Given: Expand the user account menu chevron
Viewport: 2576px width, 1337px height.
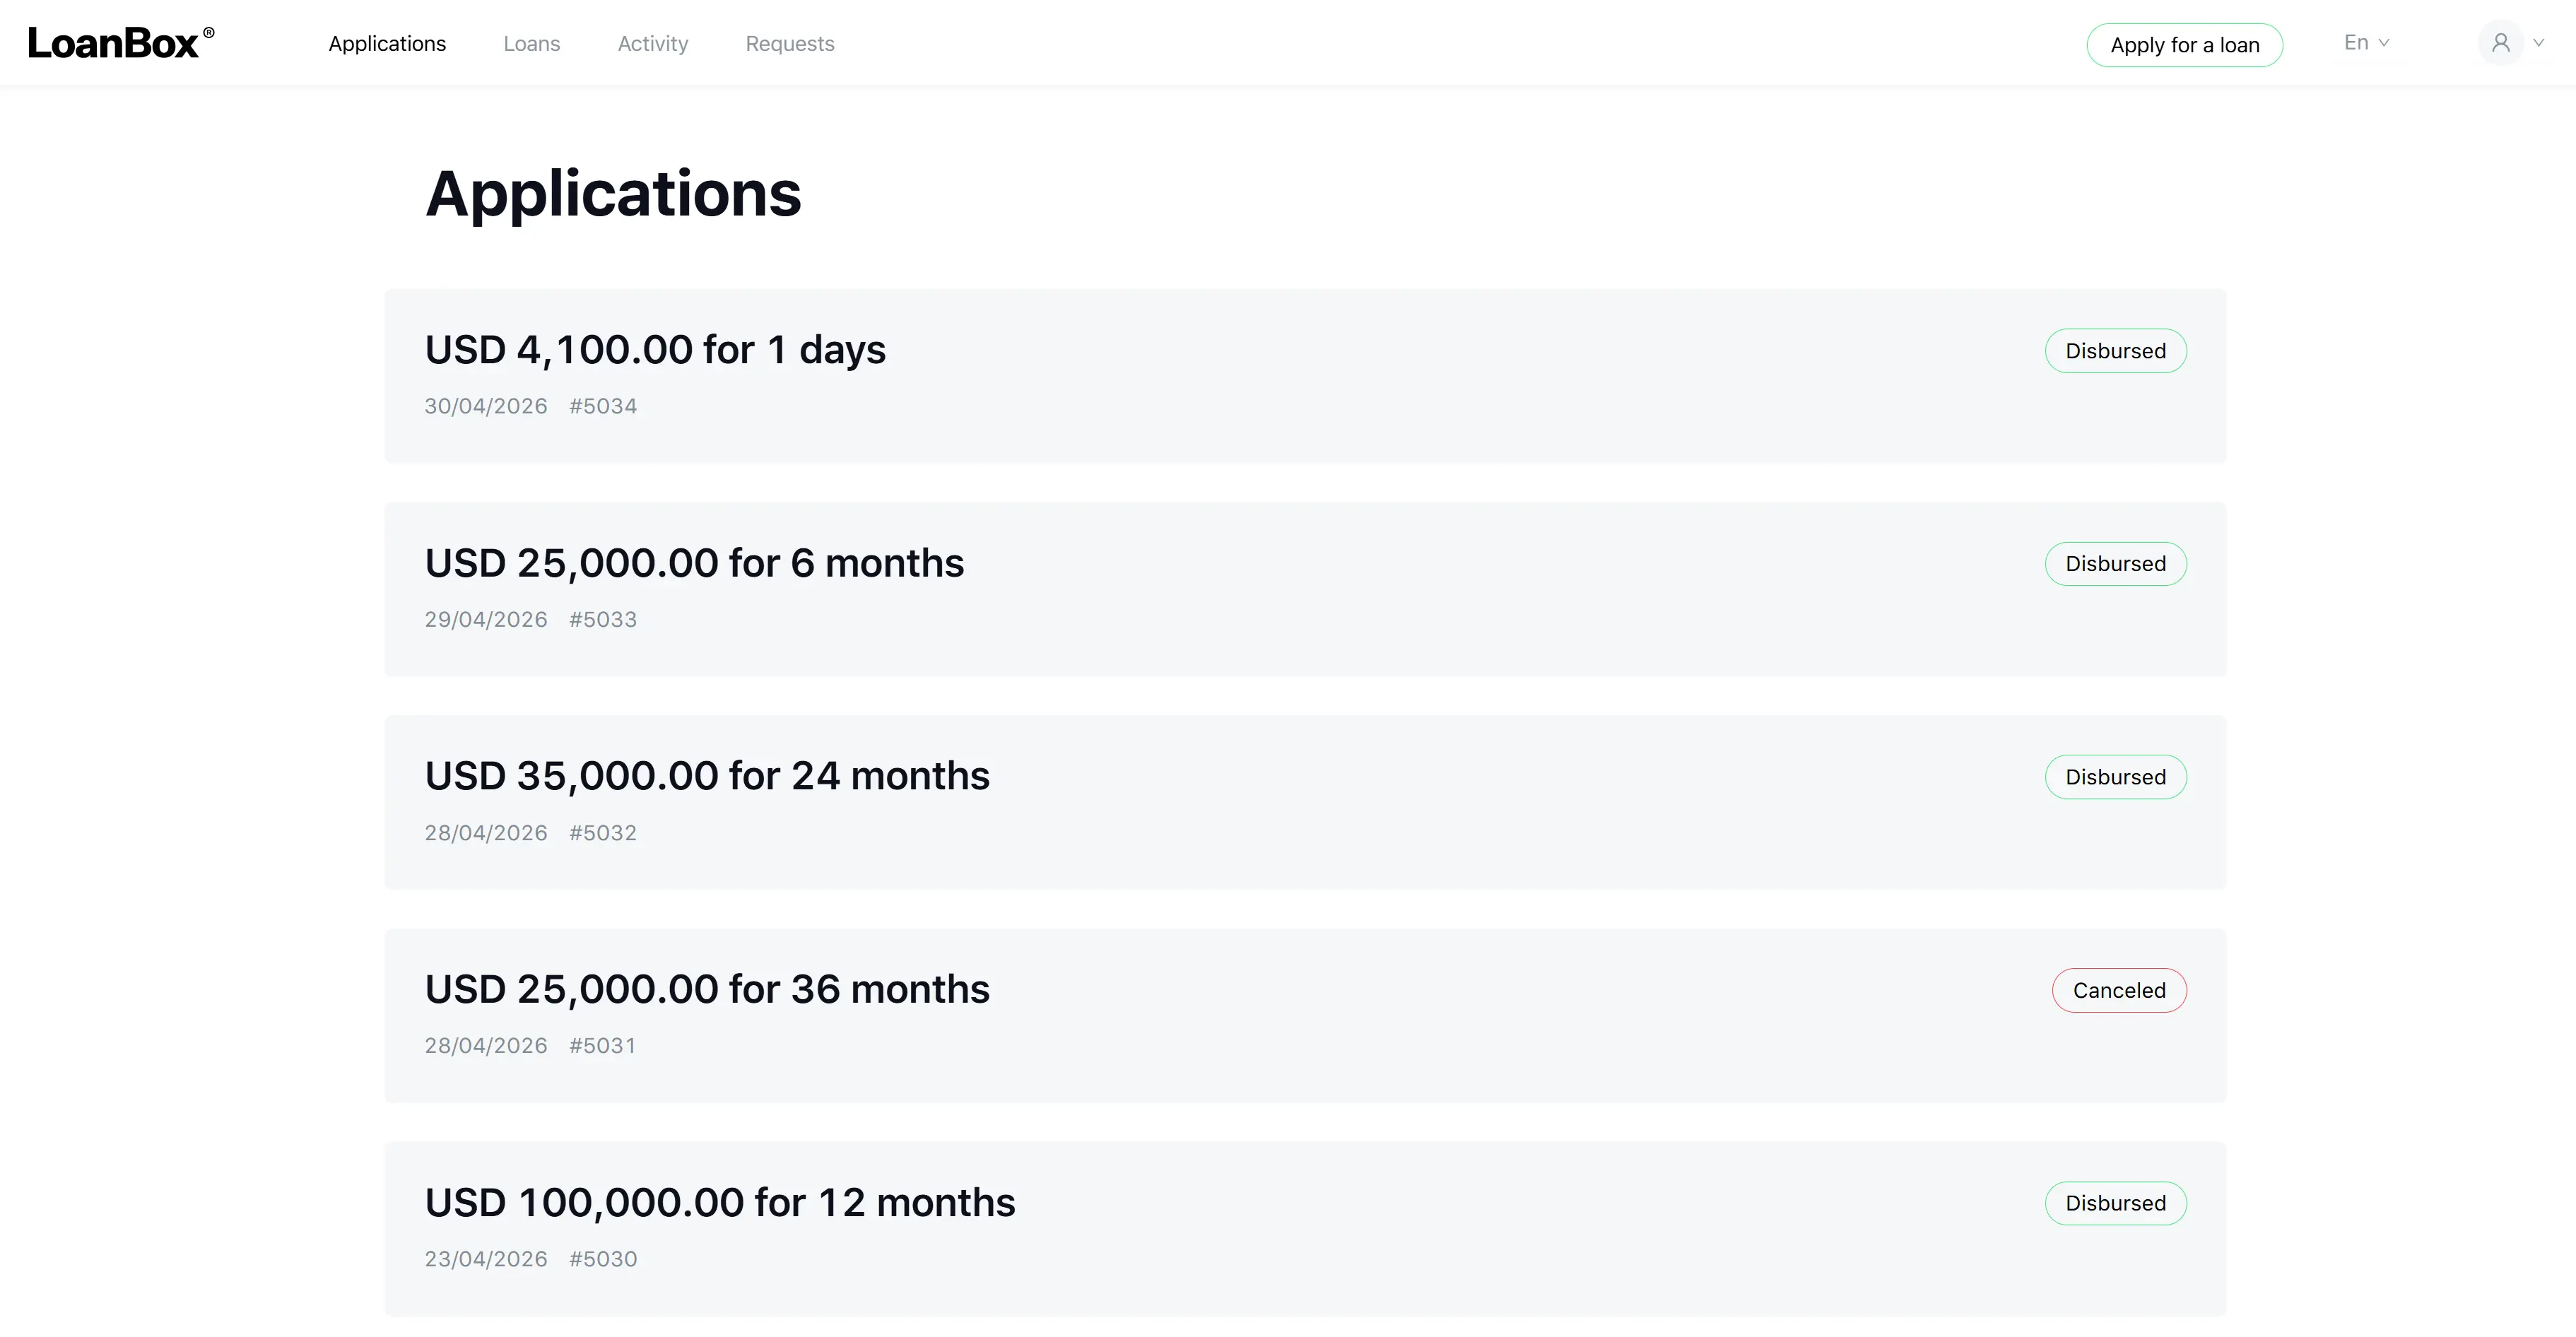Looking at the screenshot, I should 2538,43.
